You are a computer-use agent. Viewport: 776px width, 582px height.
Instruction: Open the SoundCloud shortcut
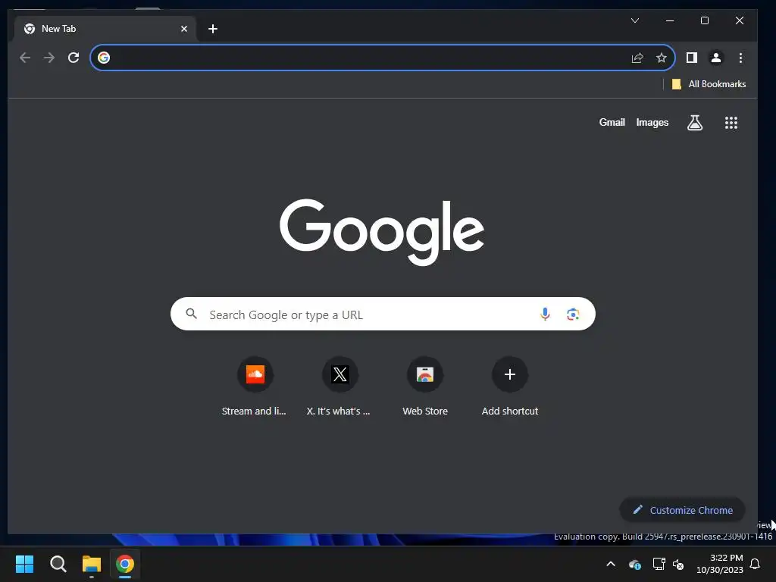(255, 374)
